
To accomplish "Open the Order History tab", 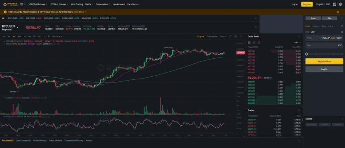I will pos(40,140).
